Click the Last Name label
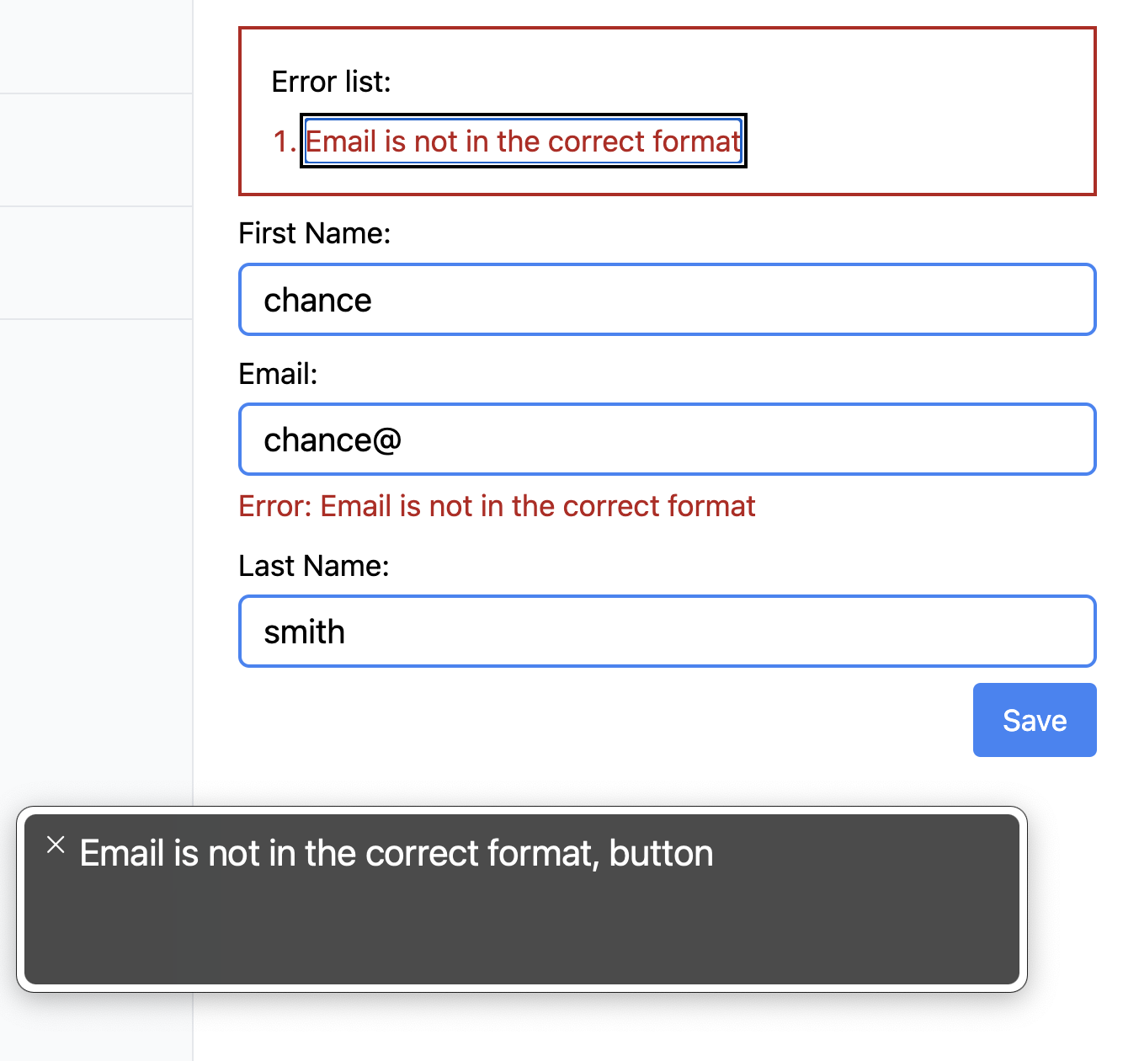This screenshot has width=1123, height=1061. pos(313,565)
